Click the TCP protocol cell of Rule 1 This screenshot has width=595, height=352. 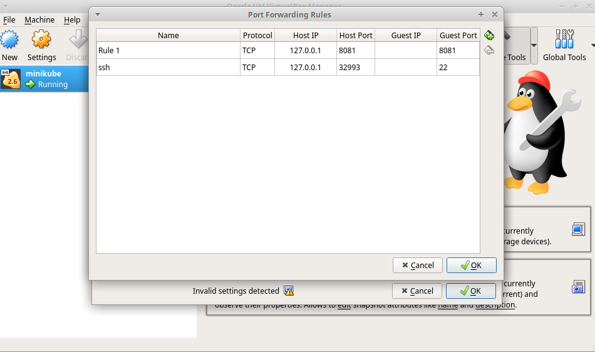pos(257,51)
